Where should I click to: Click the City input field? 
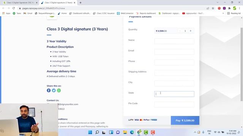174,83
